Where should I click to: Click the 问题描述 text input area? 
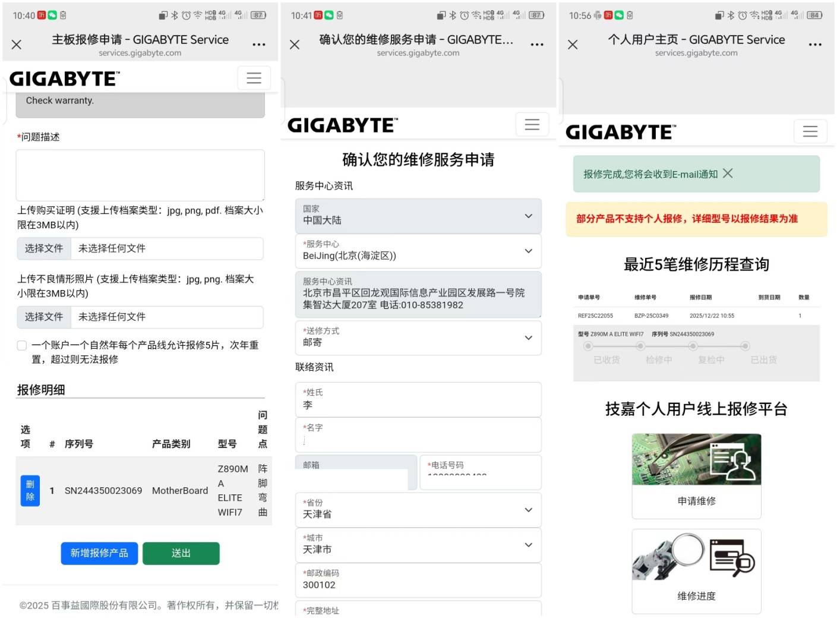click(x=140, y=175)
